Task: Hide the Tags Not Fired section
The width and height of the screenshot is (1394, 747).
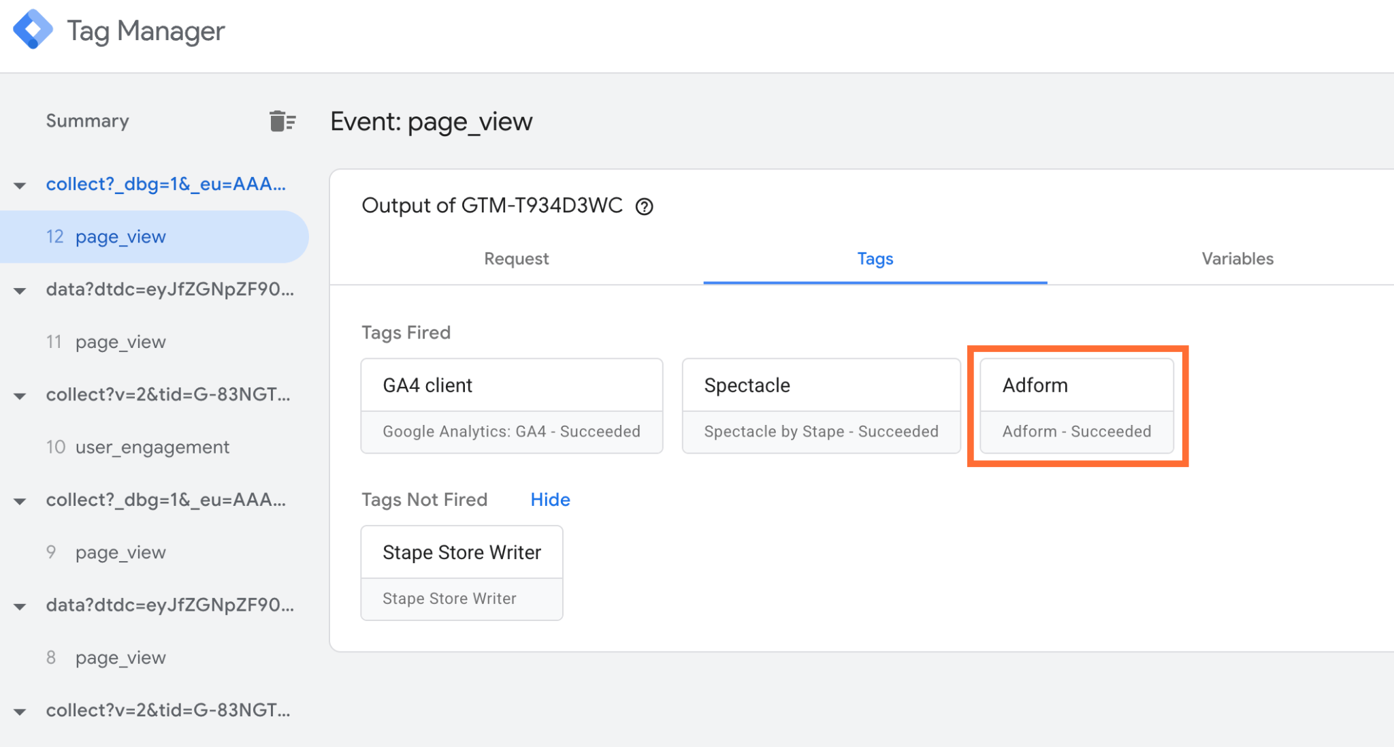Action: point(550,500)
